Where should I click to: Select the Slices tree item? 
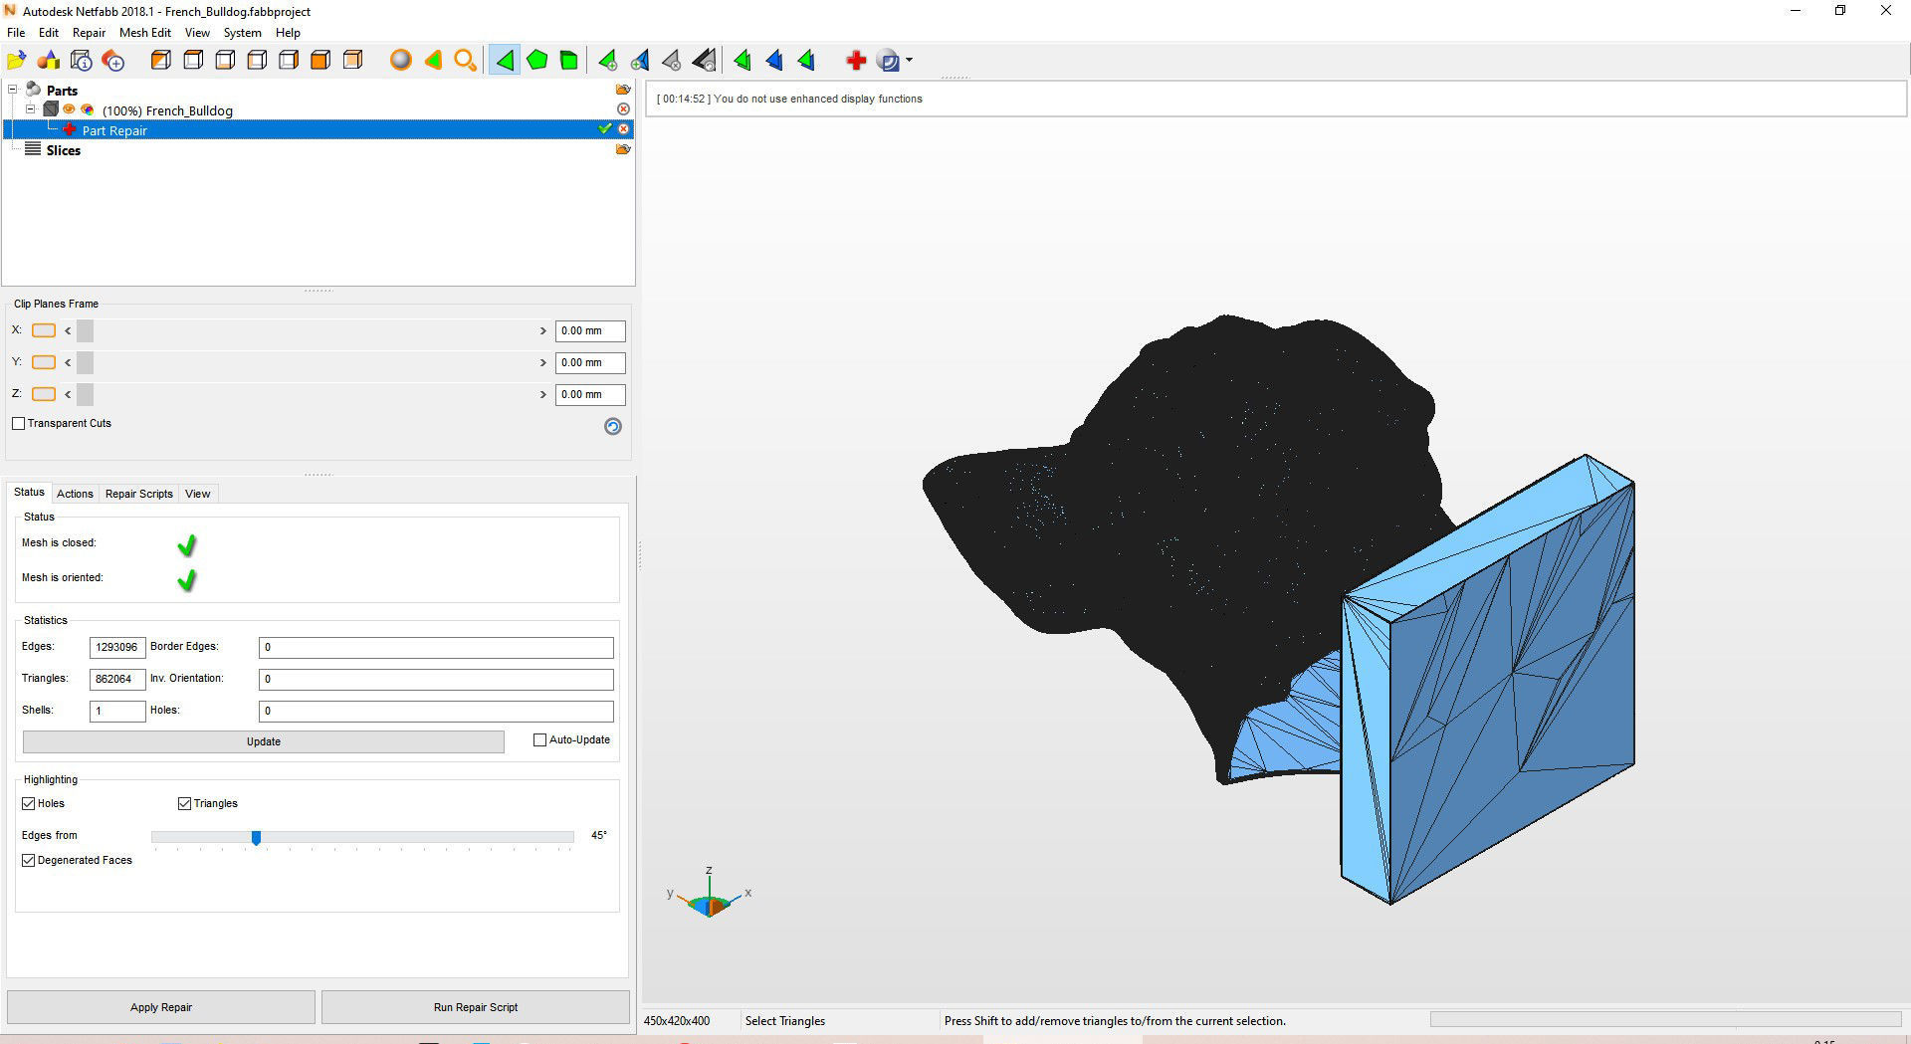coord(64,150)
